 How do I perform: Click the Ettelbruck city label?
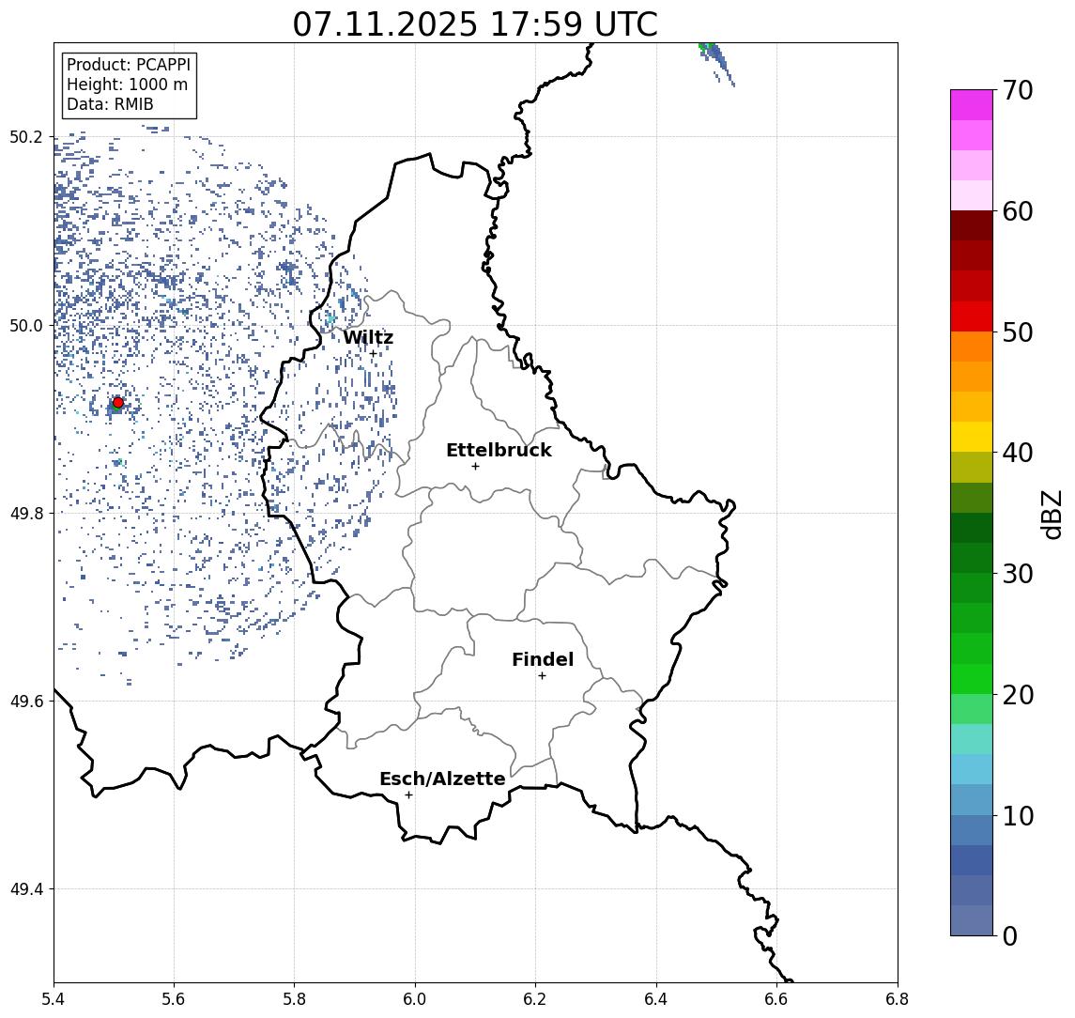(499, 450)
